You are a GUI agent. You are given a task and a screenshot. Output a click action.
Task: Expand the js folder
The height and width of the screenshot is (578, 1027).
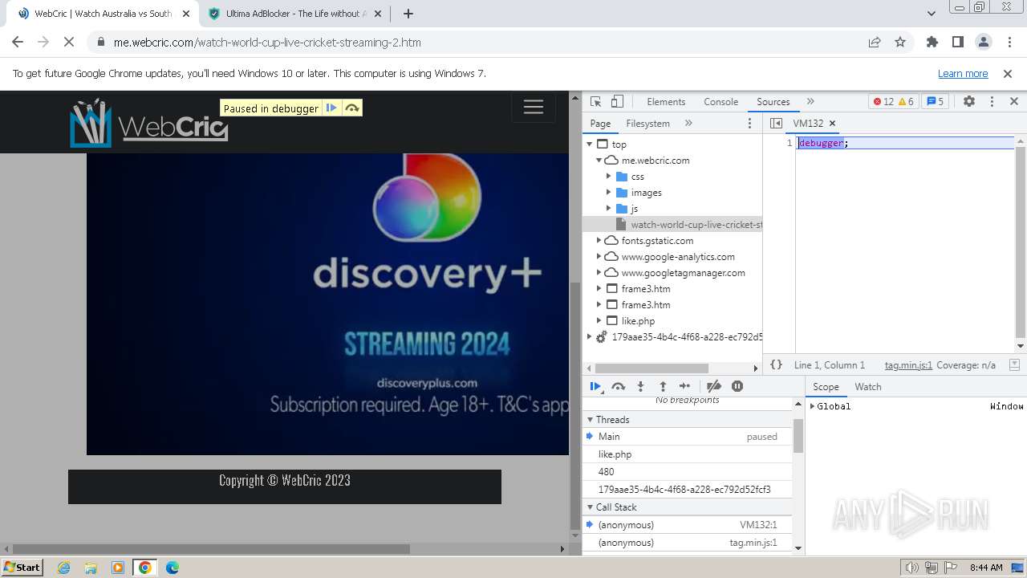point(609,209)
